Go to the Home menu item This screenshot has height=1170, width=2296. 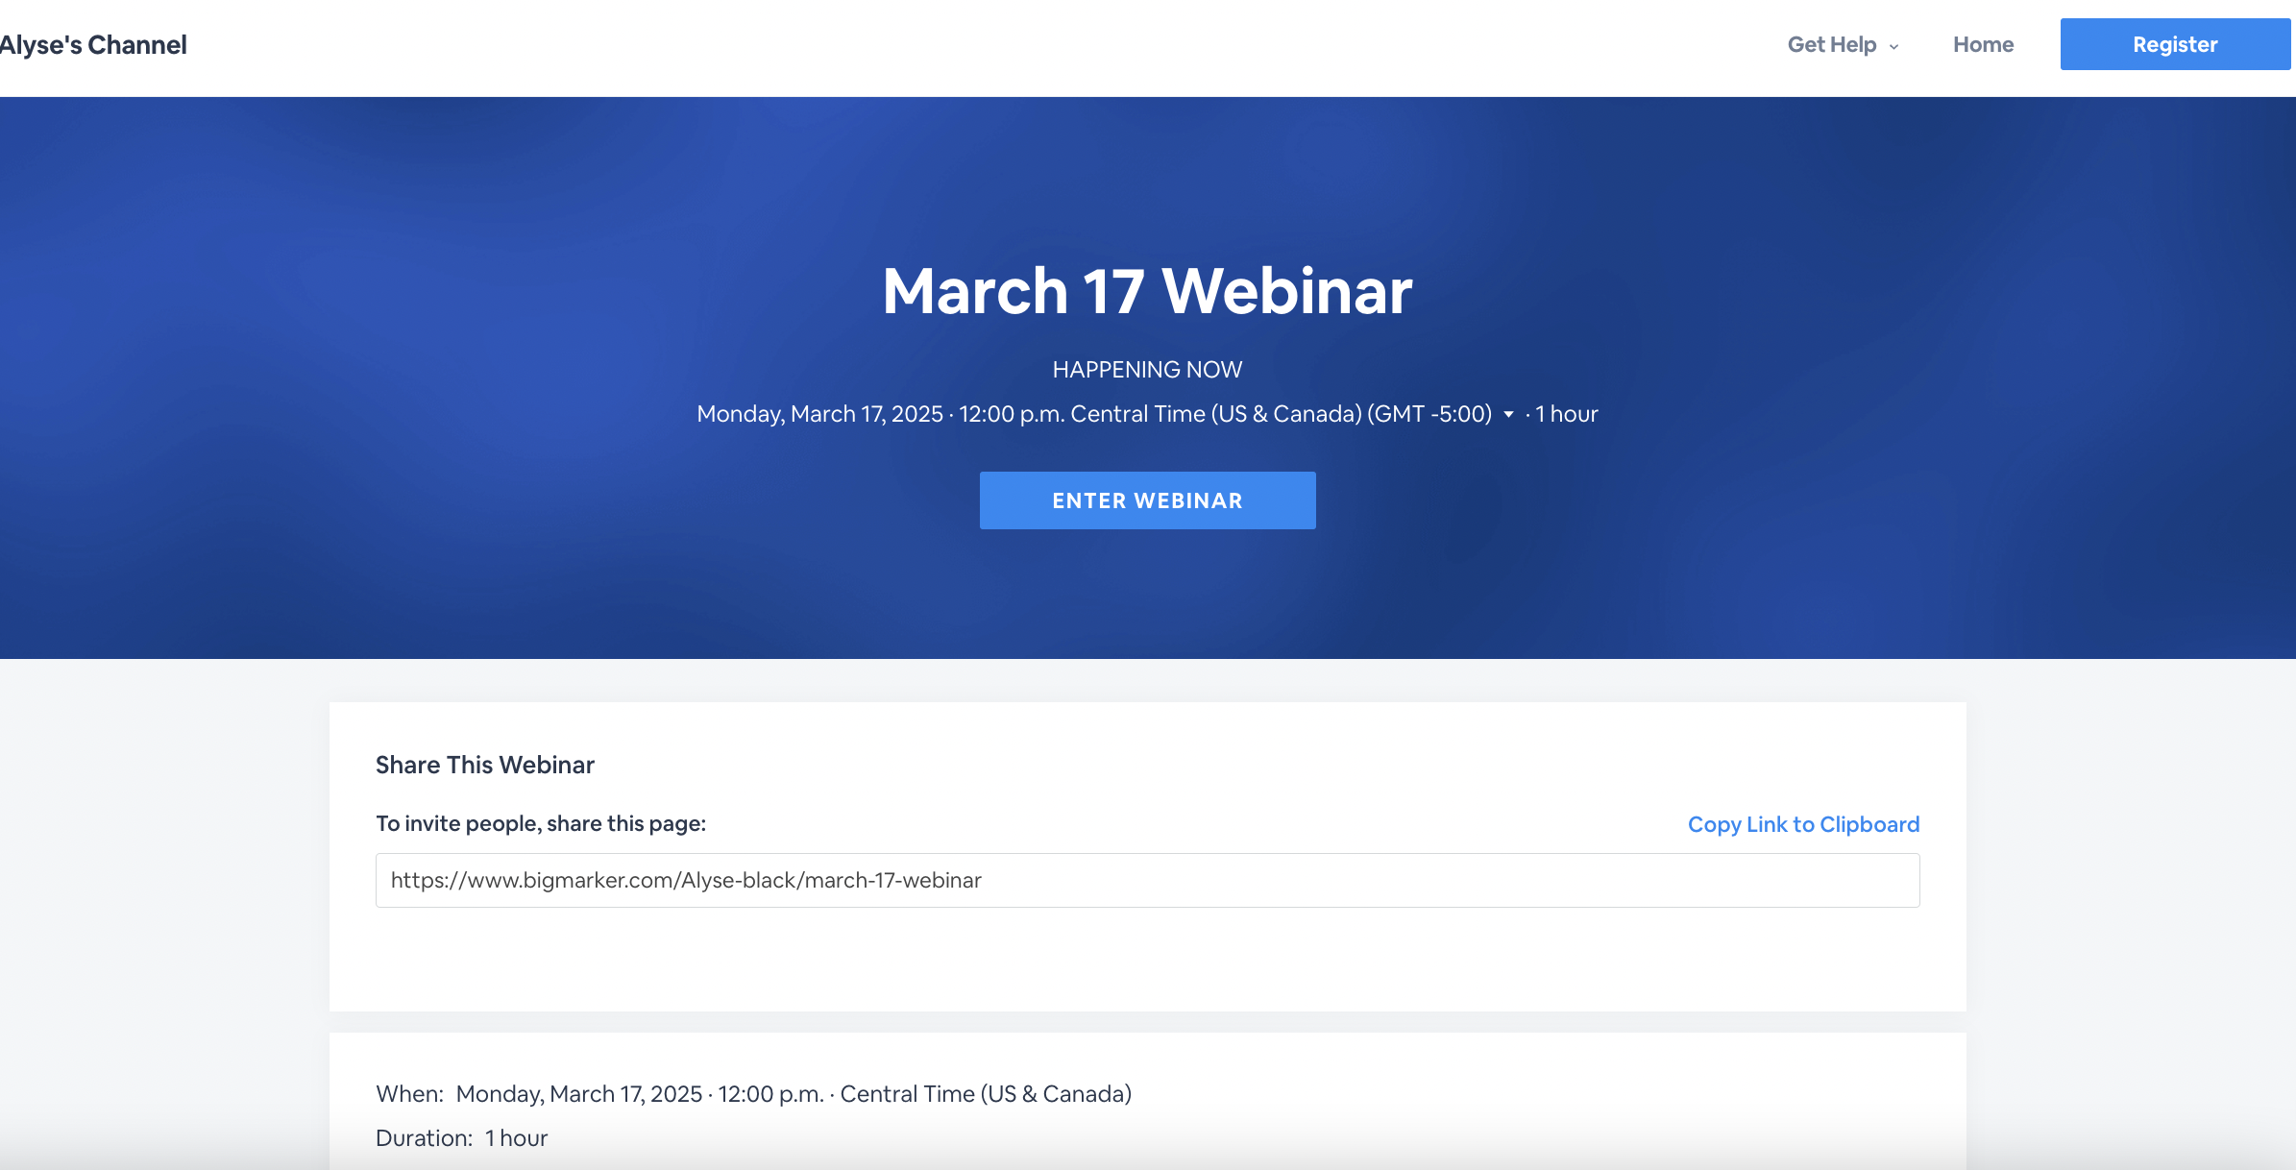(x=1983, y=44)
